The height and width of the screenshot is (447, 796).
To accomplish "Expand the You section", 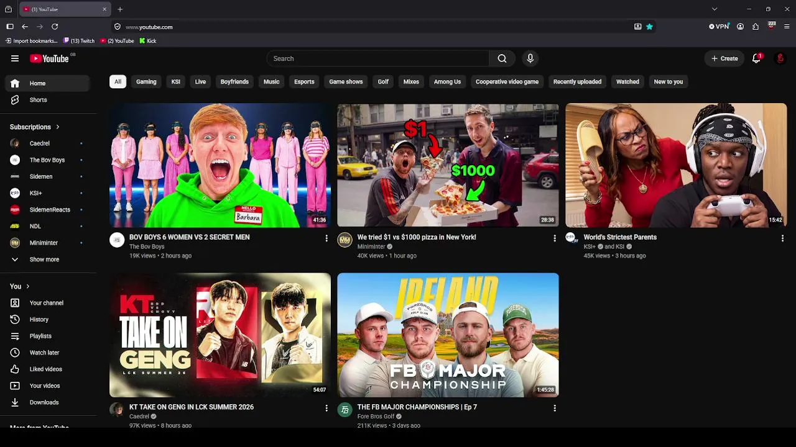I will coord(20,286).
